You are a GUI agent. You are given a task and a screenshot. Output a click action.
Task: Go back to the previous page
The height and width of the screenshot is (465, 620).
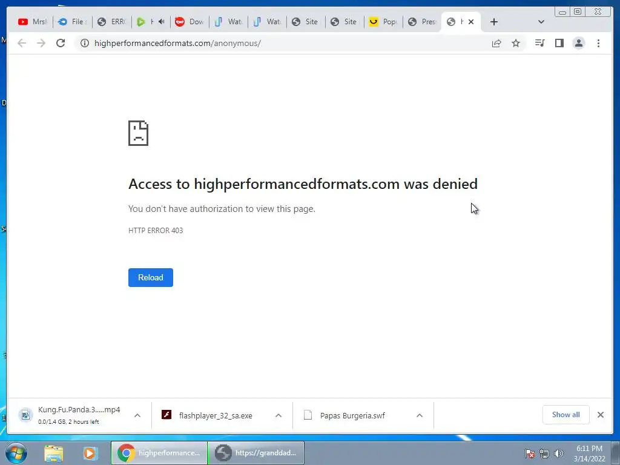coord(22,43)
